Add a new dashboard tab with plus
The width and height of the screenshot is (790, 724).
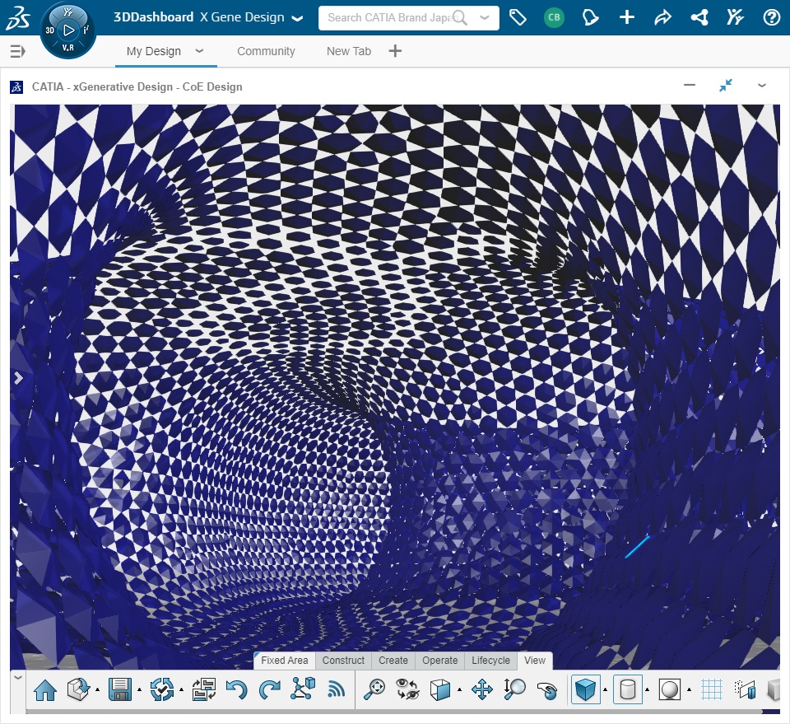point(395,51)
